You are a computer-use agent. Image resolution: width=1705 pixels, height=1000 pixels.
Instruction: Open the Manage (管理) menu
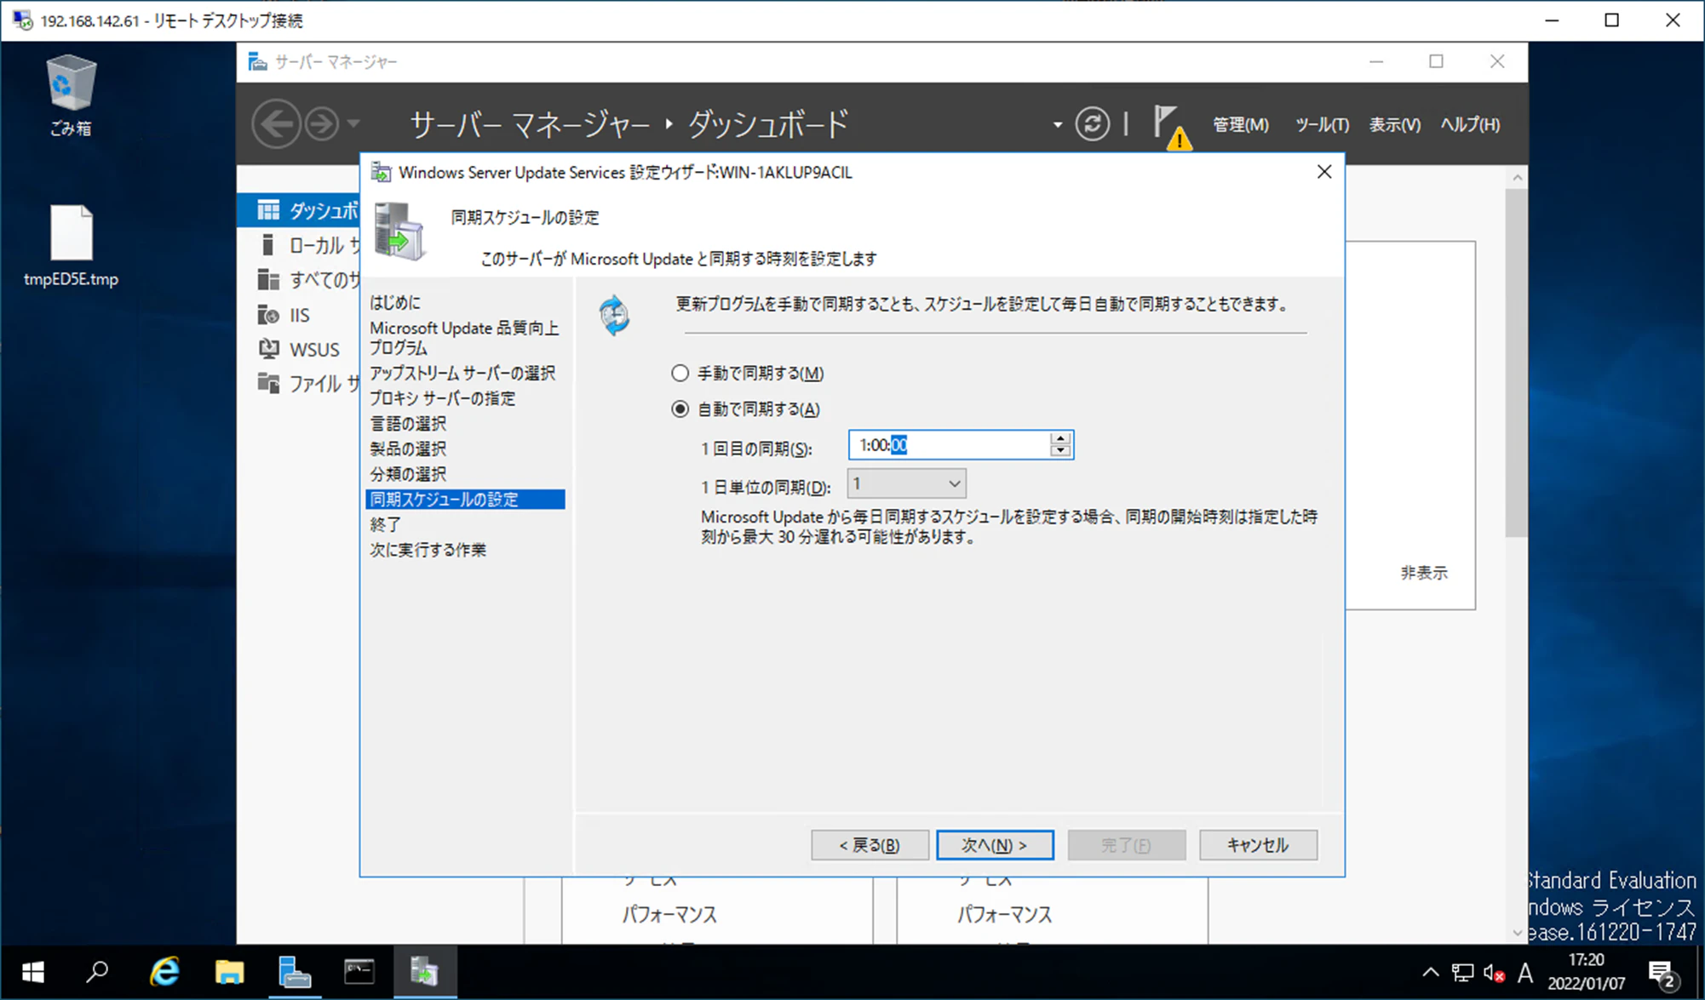(x=1240, y=124)
